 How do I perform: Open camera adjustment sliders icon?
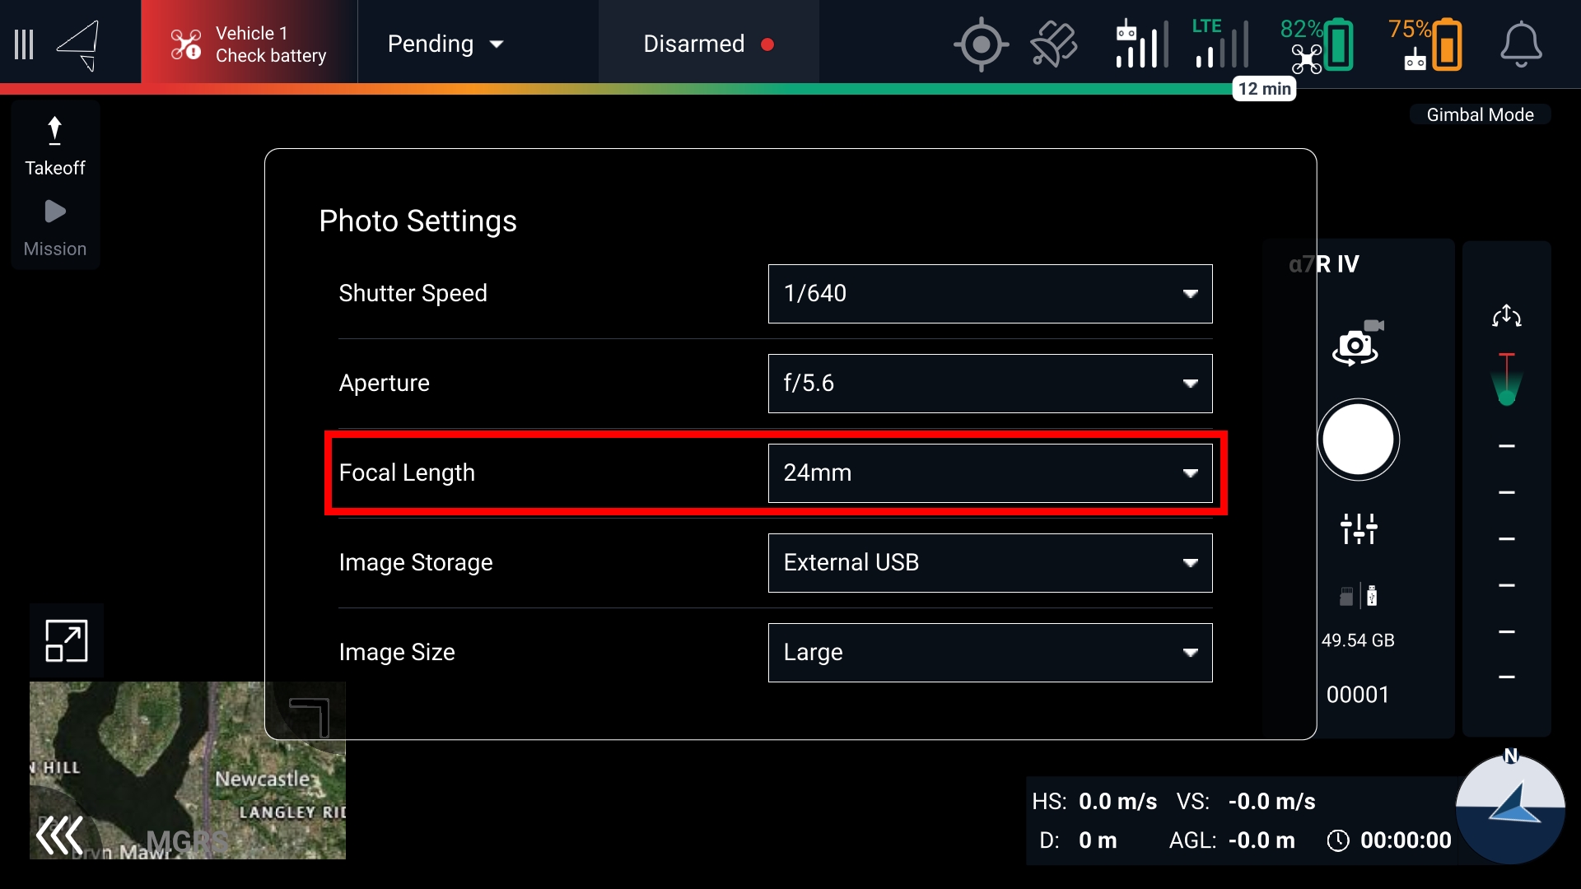[1358, 528]
